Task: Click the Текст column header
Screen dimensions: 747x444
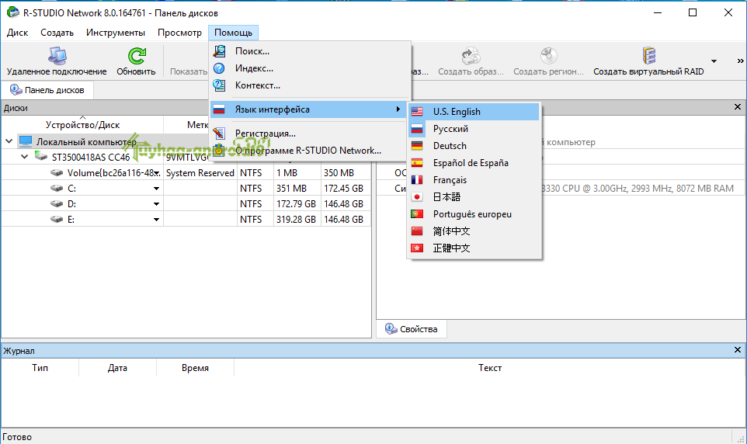Action: (490, 368)
